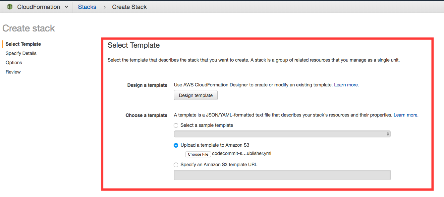This screenshot has width=444, height=197.
Task: Jump to the 'Review' step
Action: (x=13, y=72)
